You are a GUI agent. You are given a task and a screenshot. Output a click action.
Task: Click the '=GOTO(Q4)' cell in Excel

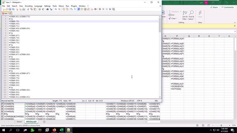(x=177, y=89)
